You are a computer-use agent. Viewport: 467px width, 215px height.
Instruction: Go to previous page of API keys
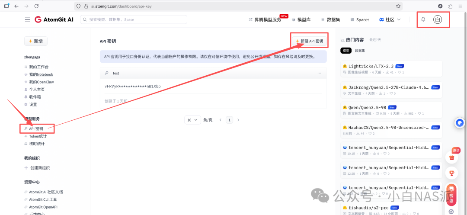pyautogui.click(x=221, y=120)
